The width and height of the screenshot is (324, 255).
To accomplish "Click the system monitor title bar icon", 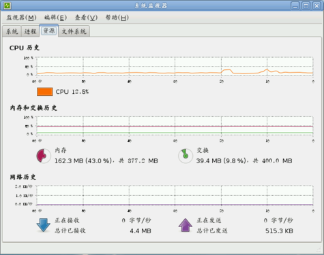I will coord(7,5).
